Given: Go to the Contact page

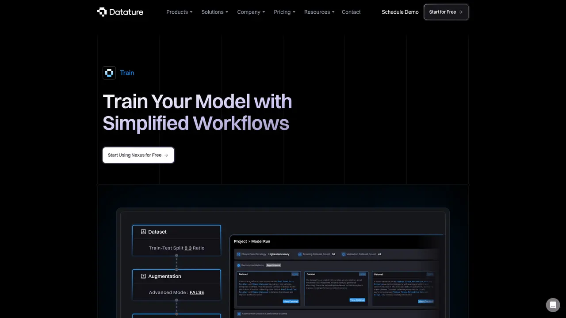Looking at the screenshot, I should [x=351, y=12].
